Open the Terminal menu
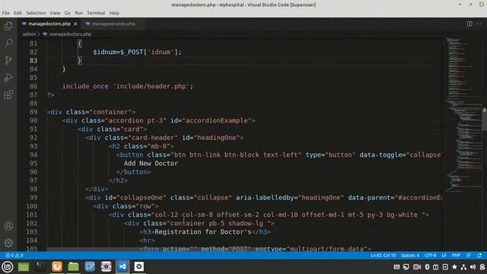The image size is (487, 274). 96,13
